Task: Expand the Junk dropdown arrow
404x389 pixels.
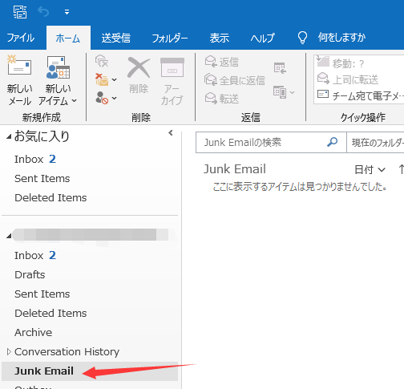Action: coord(115,98)
